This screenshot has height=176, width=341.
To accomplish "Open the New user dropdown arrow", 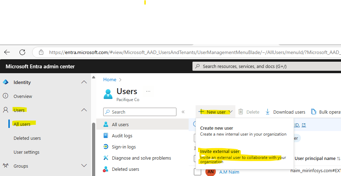I will (x=231, y=112).
